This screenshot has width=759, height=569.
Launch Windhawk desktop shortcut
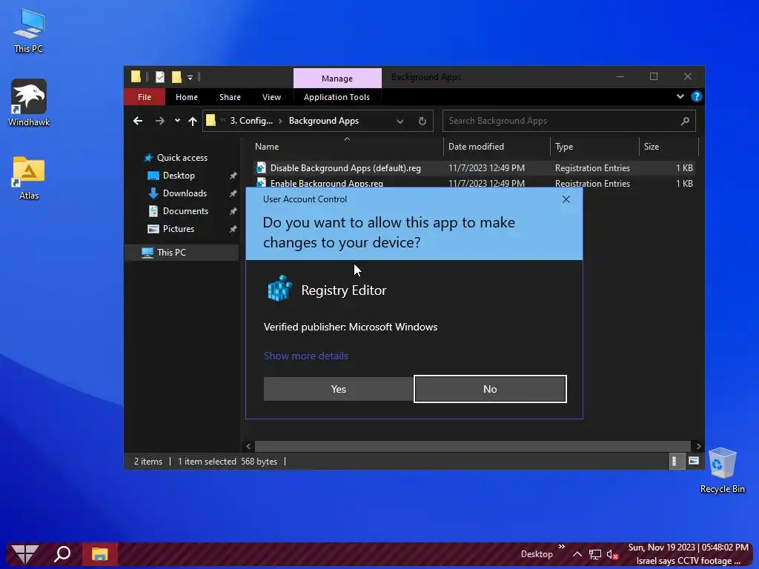tap(29, 103)
